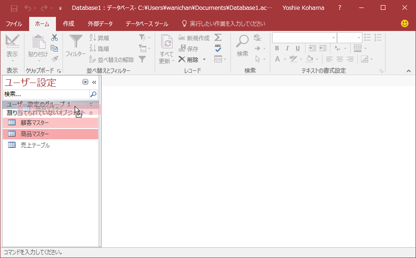Toggle center text alignment

pyautogui.click(x=340, y=59)
